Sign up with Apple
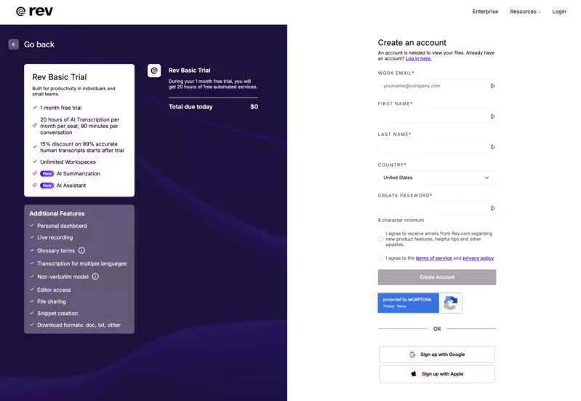The width and height of the screenshot is (581, 401). pos(437,374)
